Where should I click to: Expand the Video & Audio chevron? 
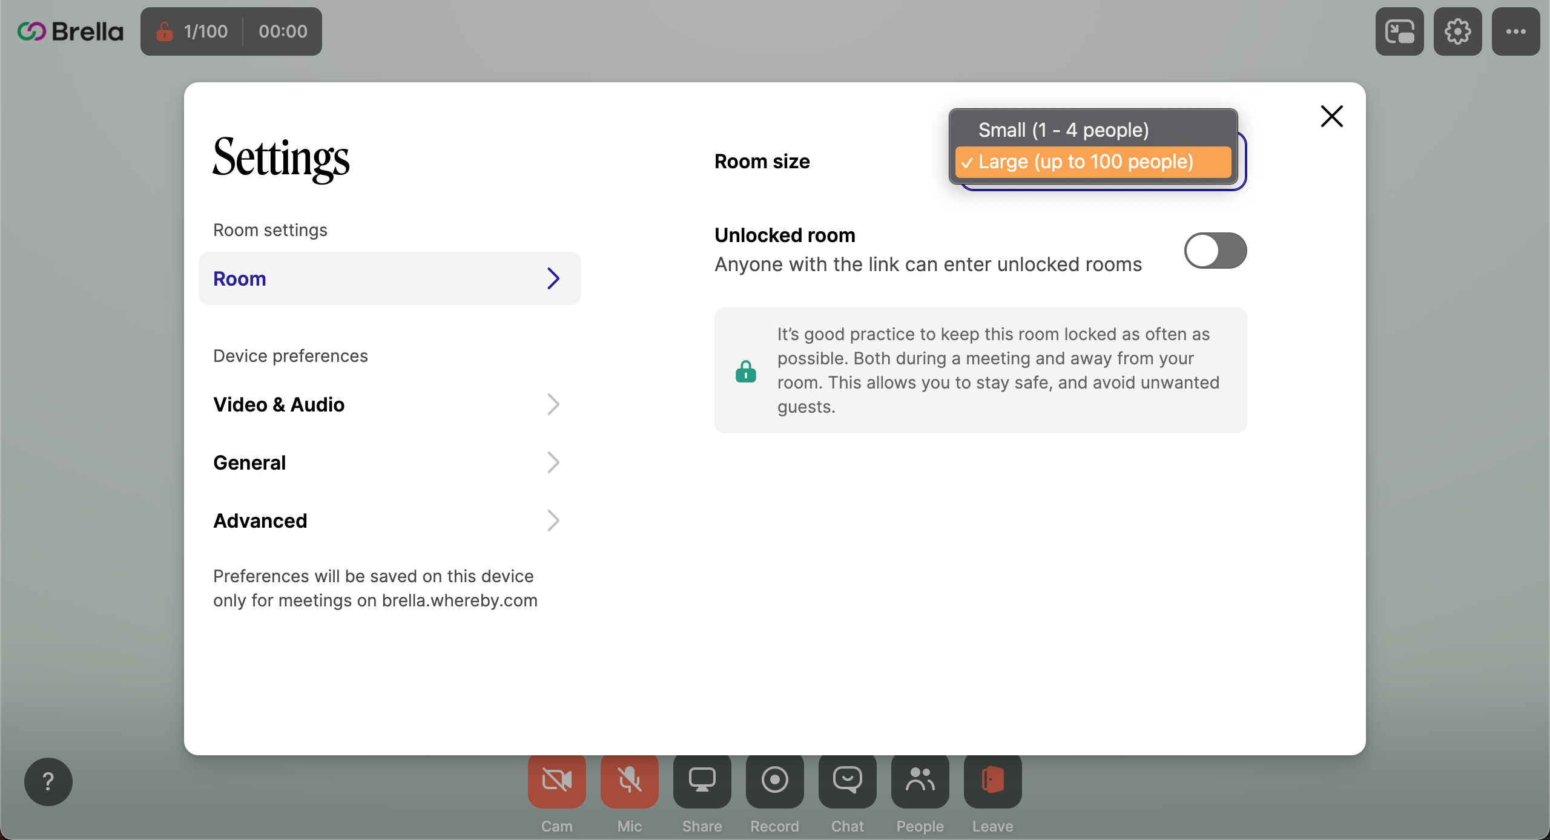click(553, 404)
